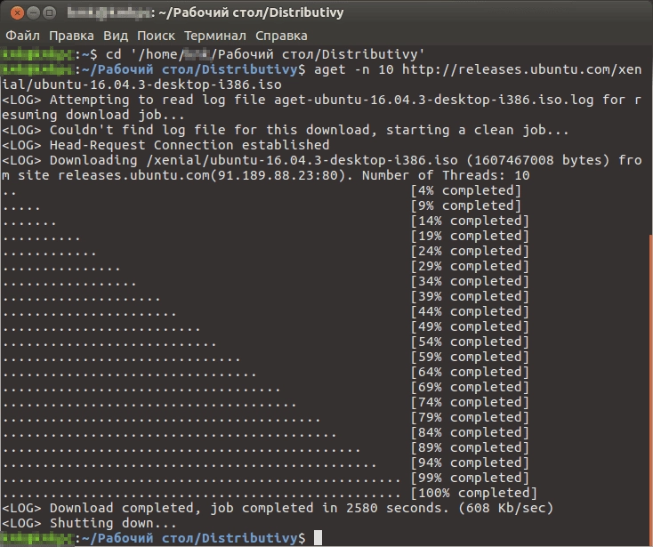653x547 pixels.
Task: Click the cd '/home/' command line
Action: [213, 54]
